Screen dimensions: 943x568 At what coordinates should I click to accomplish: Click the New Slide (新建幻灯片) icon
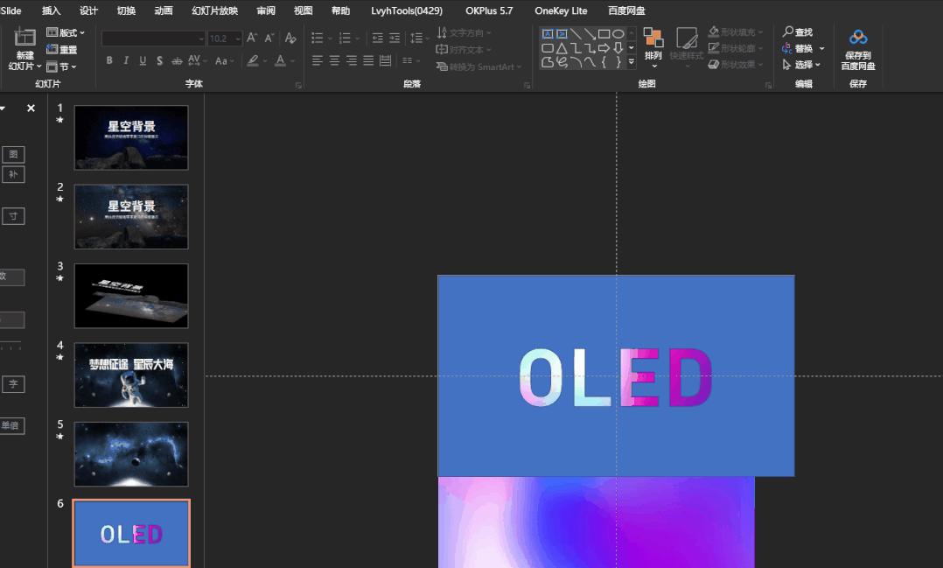(25, 38)
